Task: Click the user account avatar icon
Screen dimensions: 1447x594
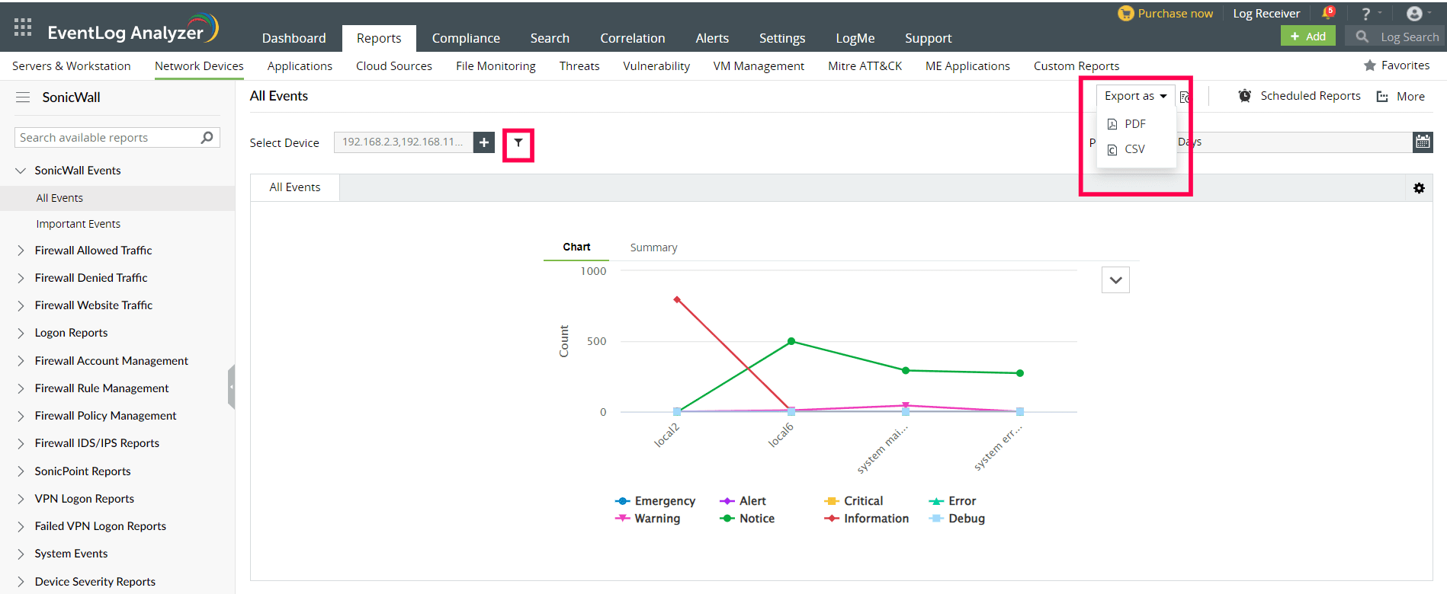Action: pos(1414,14)
